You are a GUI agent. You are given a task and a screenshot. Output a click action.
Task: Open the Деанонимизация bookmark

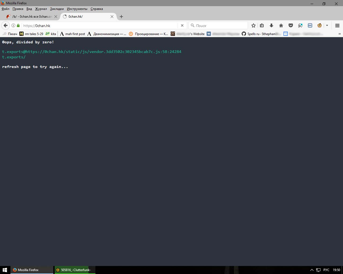(x=107, y=34)
